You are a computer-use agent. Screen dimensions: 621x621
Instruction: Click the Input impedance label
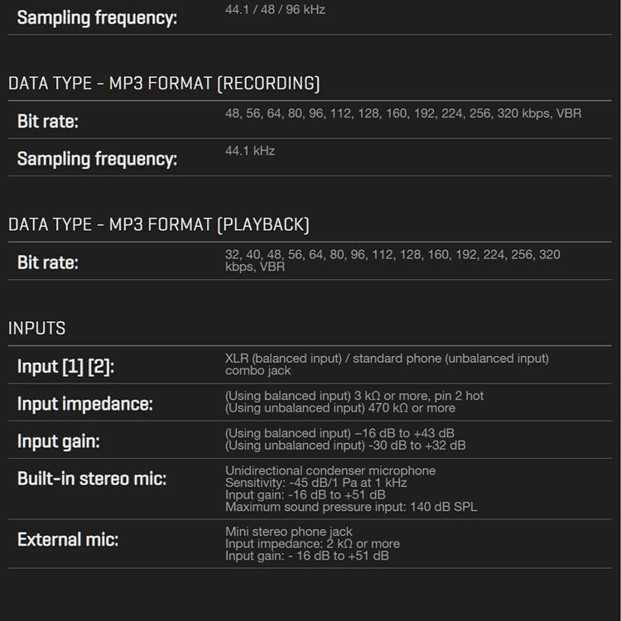[x=85, y=404]
